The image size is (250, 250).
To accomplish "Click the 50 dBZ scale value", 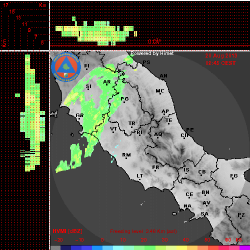I will click(207, 240).
